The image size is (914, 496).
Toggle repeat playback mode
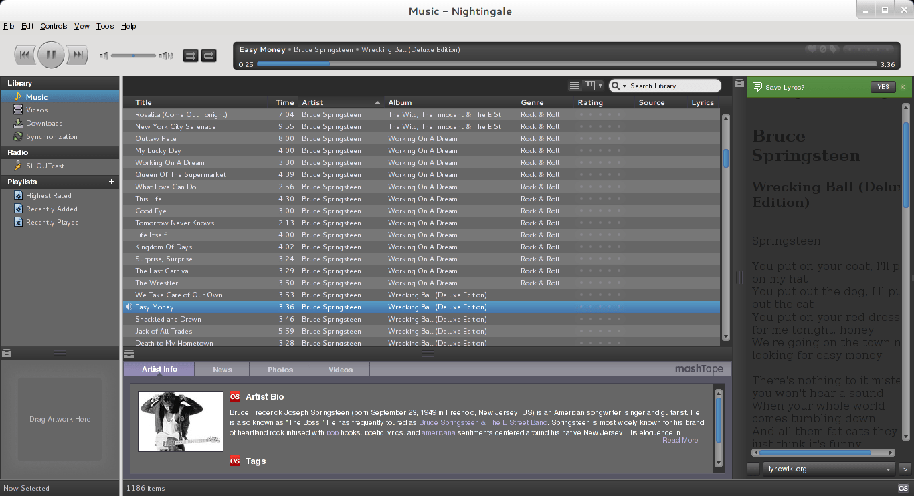[x=209, y=55]
